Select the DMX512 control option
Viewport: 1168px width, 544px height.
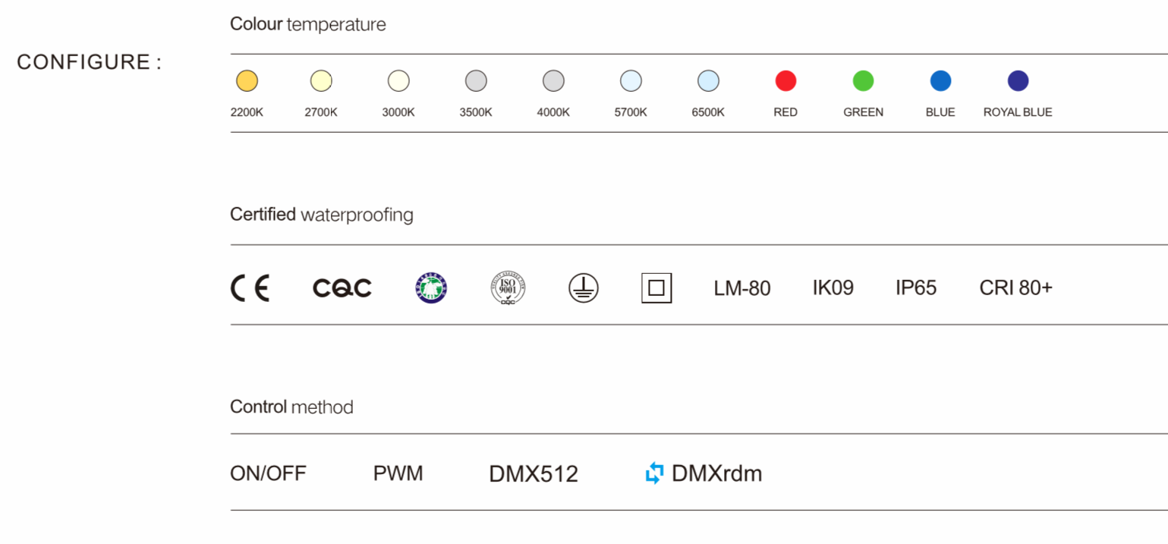click(533, 475)
